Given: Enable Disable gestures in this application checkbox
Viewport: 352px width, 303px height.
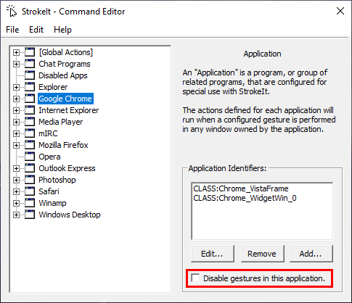Looking at the screenshot, I should click(x=195, y=278).
